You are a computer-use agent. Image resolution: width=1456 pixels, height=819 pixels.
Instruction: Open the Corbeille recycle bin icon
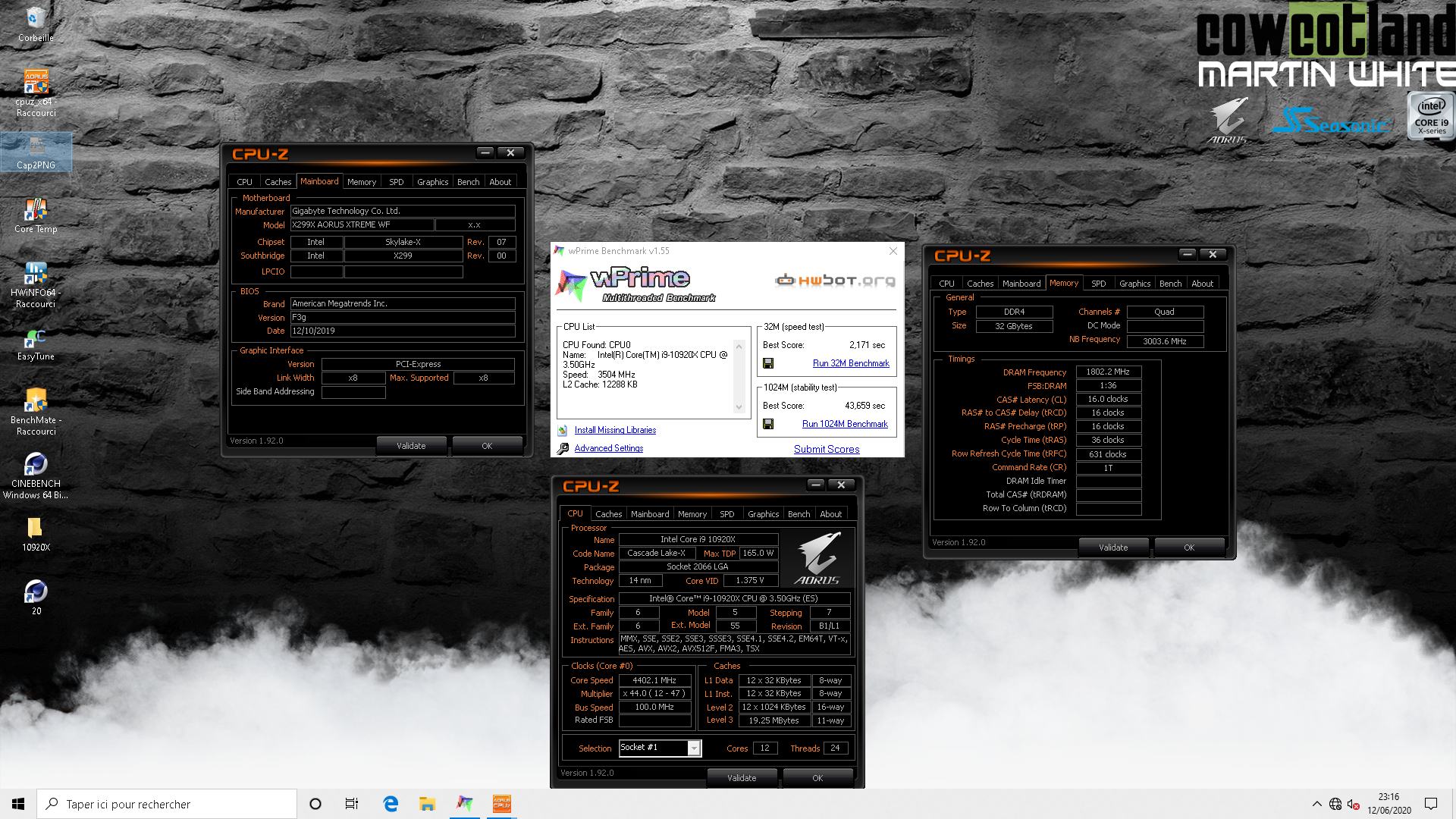(36, 23)
